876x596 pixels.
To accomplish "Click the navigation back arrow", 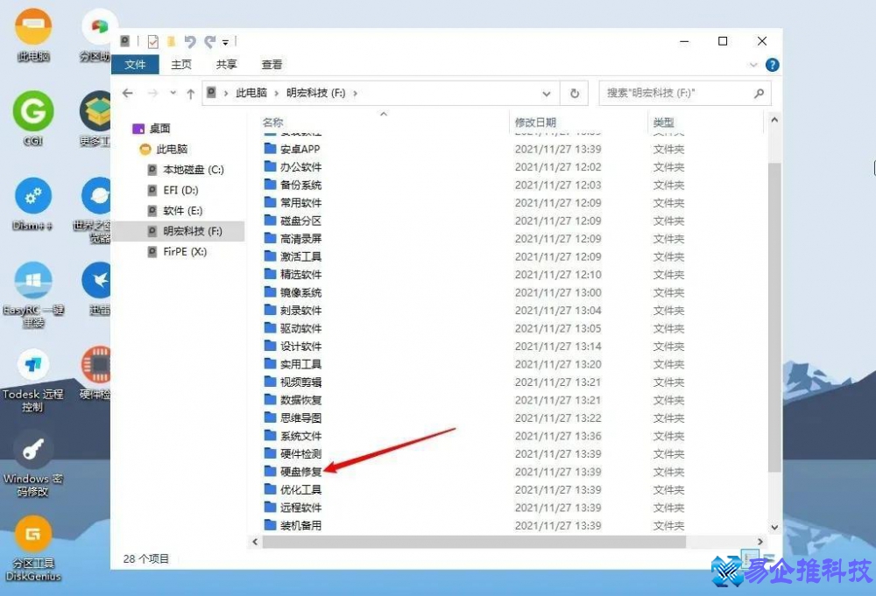I will pyautogui.click(x=130, y=93).
